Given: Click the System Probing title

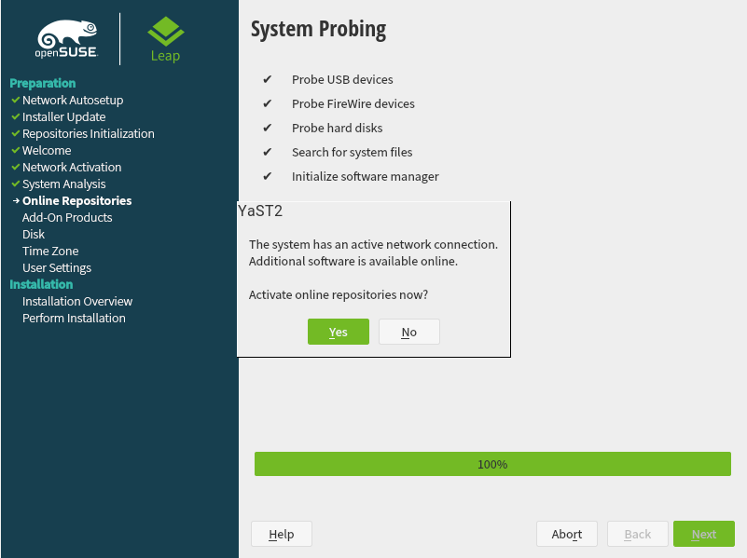Looking at the screenshot, I should click(x=318, y=30).
